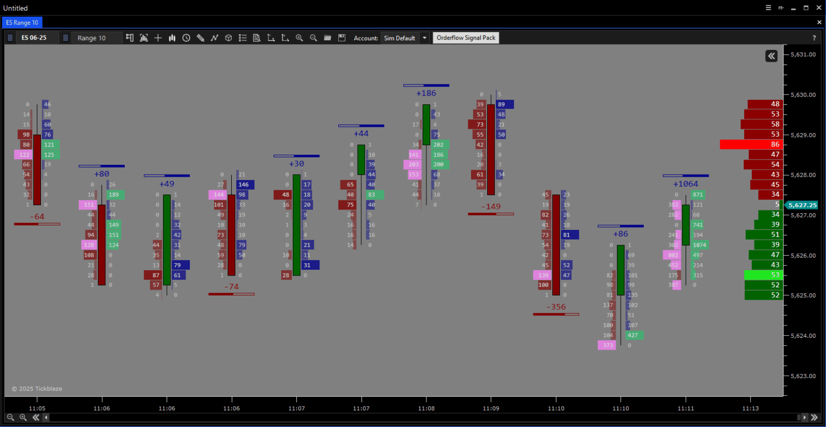This screenshot has height=427, width=826.
Task: Save the chart using the floppy disk icon
Action: pos(341,38)
